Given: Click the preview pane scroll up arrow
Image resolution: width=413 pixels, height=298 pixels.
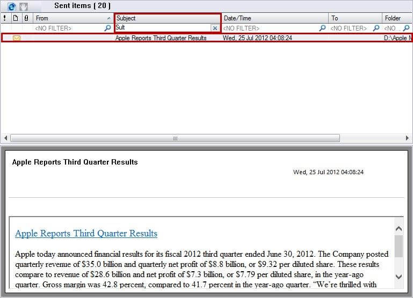Looking at the screenshot, I should tap(399, 229).
